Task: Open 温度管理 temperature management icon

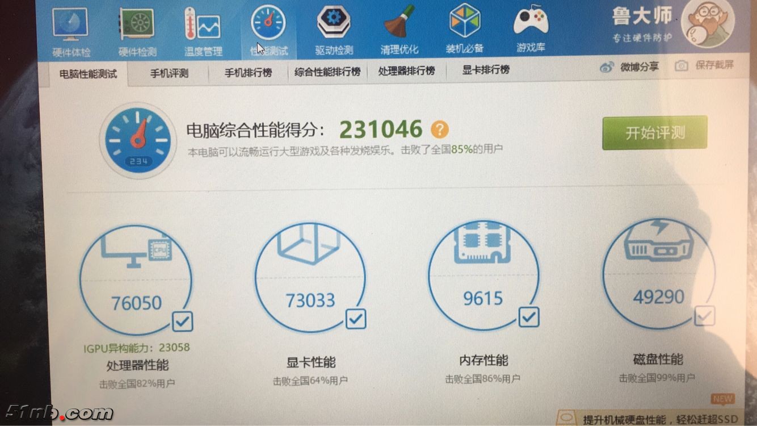Action: [203, 30]
